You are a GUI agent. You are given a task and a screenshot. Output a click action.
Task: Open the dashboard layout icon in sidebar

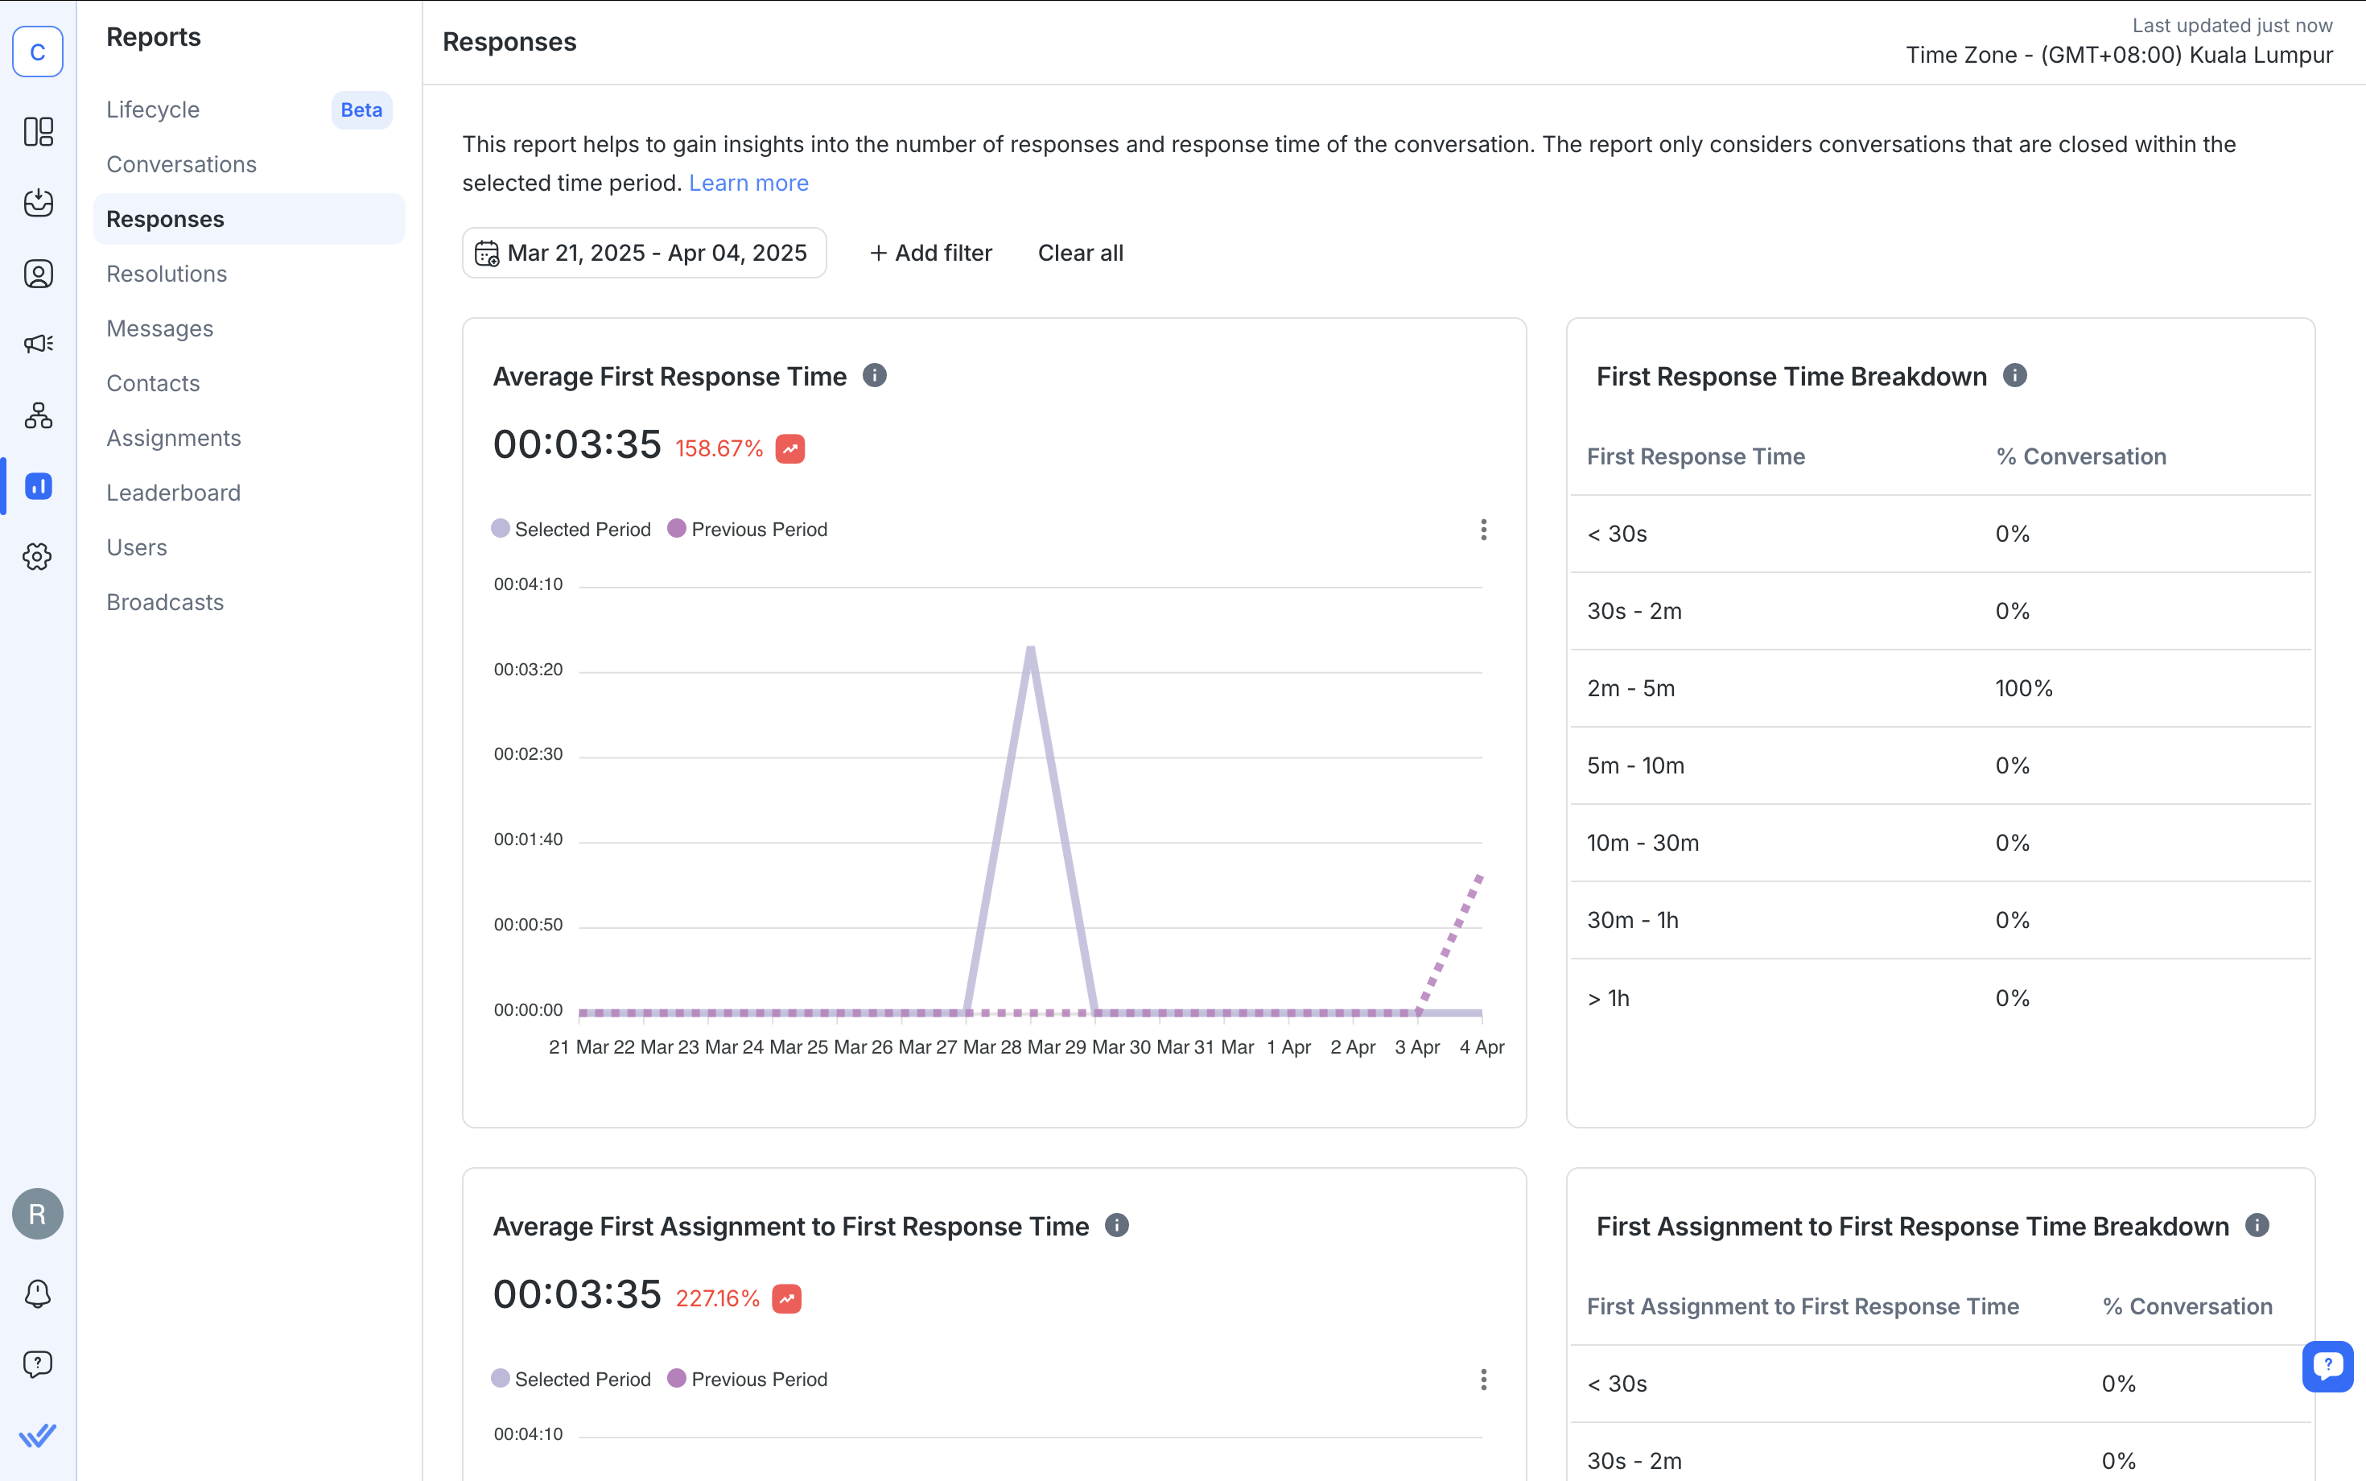click(x=37, y=131)
